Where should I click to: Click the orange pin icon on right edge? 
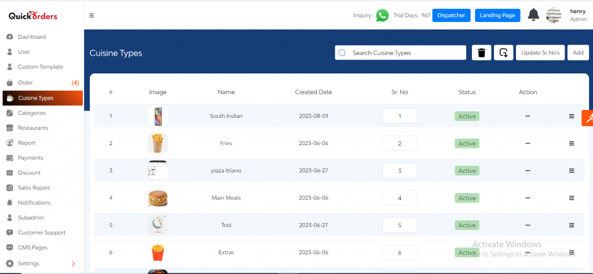pyautogui.click(x=587, y=117)
